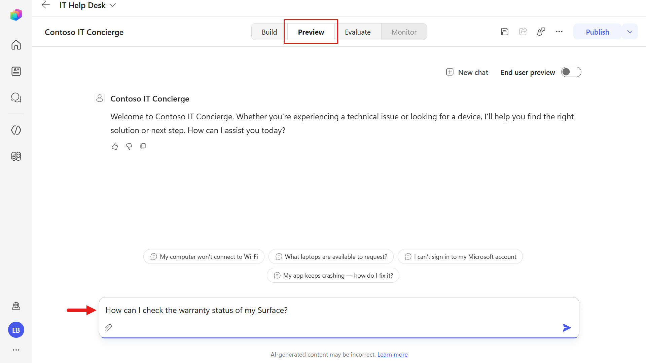The image size is (646, 363).
Task: Open the agents card icon in sidebar
Action: pyautogui.click(x=16, y=71)
